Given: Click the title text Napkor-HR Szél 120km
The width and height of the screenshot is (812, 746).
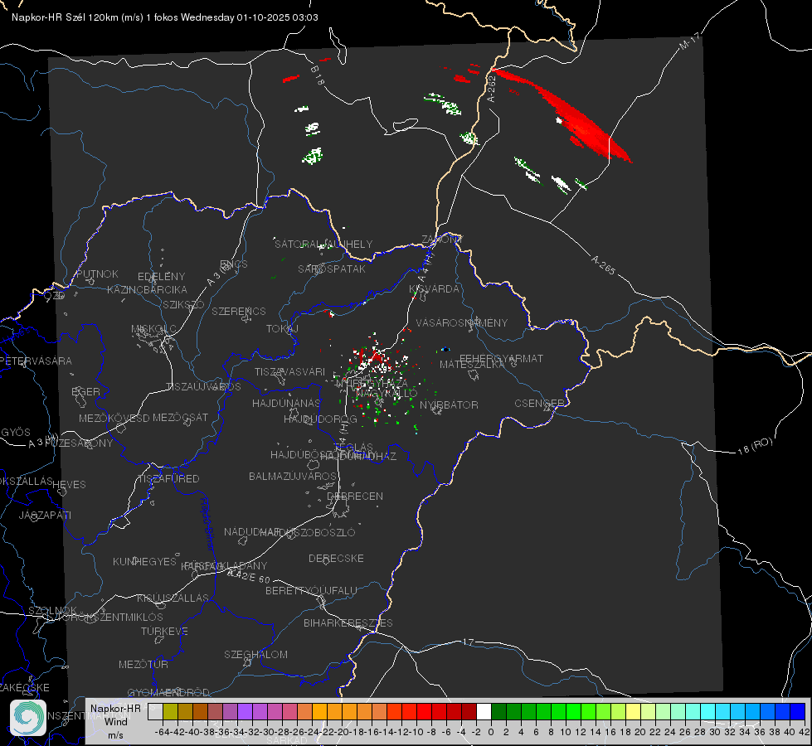Looking at the screenshot, I should click(x=66, y=17).
